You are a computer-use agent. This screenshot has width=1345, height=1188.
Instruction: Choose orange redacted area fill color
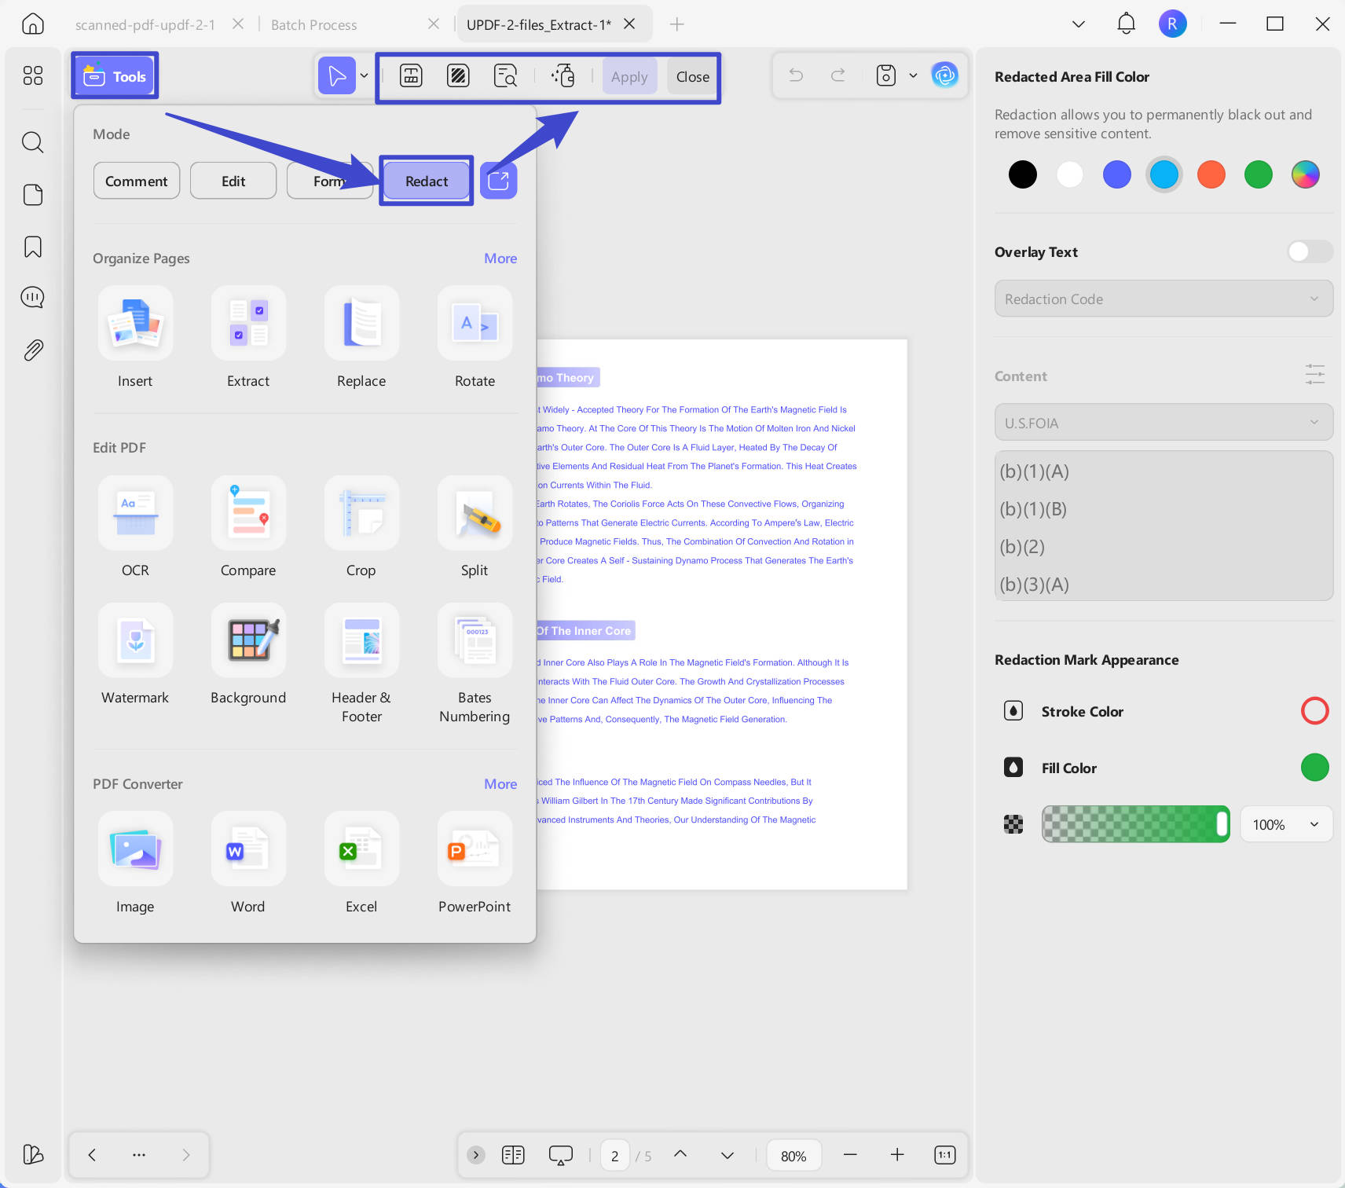click(x=1211, y=174)
